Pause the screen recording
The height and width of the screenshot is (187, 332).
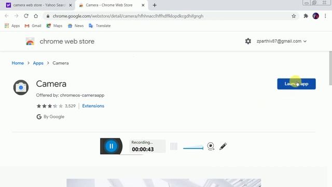(x=111, y=146)
